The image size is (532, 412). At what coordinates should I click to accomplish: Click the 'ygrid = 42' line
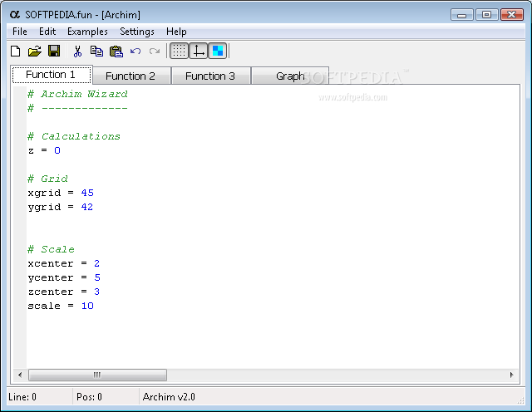(61, 207)
